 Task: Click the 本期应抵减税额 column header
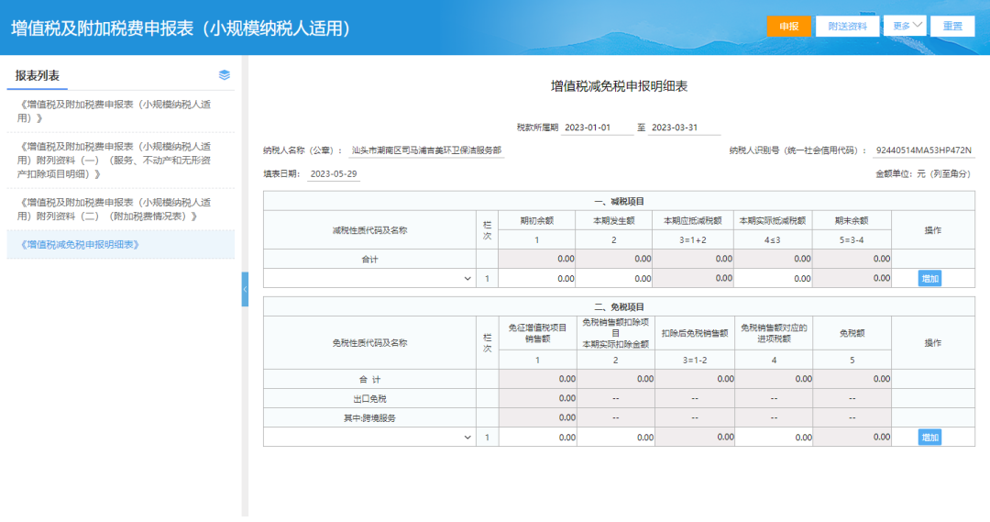coord(693,220)
